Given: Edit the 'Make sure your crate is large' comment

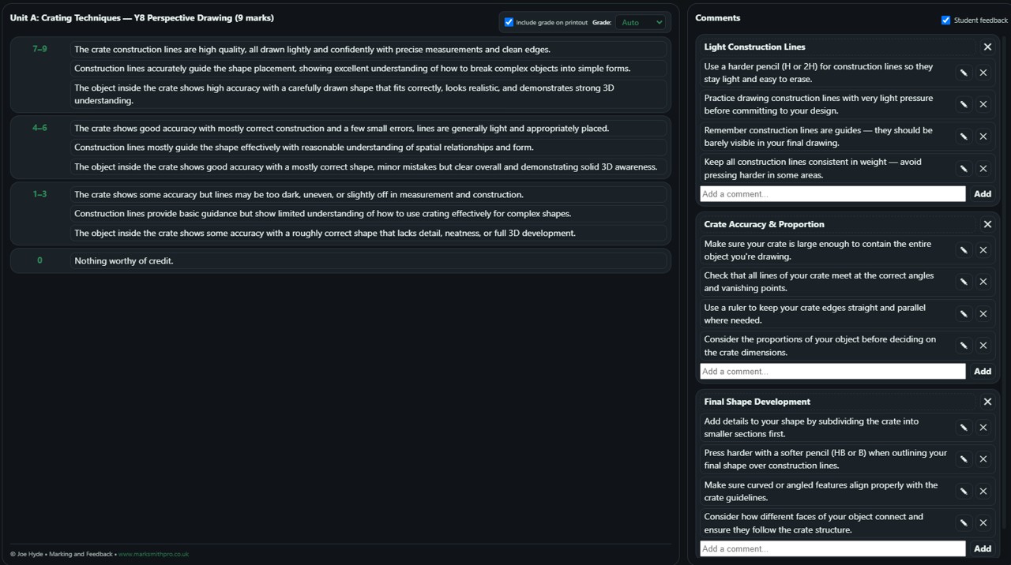Looking at the screenshot, I should [x=964, y=250].
